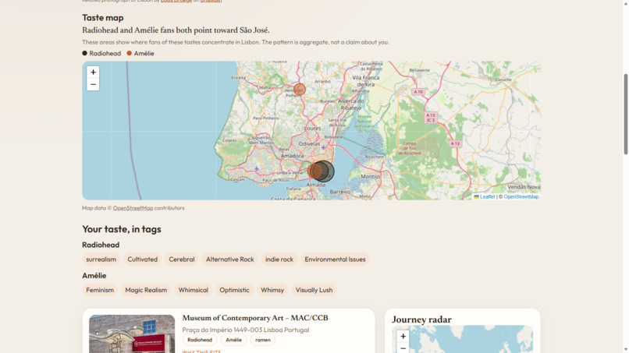
Task: Open OpenStreetMap link in map attribution corner
Action: point(521,196)
